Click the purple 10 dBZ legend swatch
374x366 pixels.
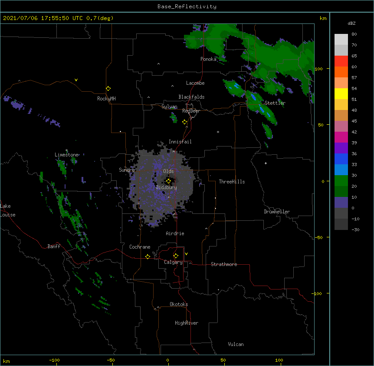341,203
